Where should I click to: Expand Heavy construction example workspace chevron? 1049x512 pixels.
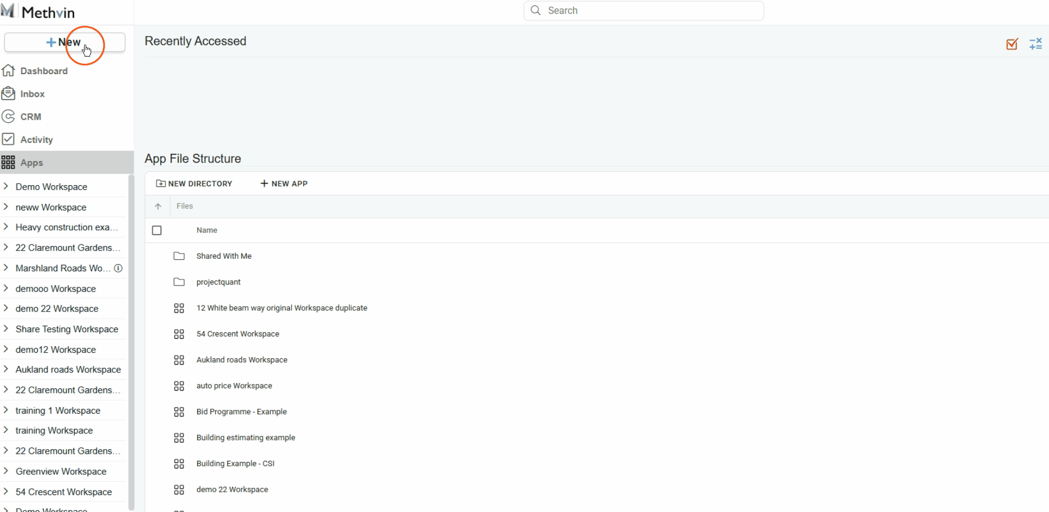(x=6, y=227)
